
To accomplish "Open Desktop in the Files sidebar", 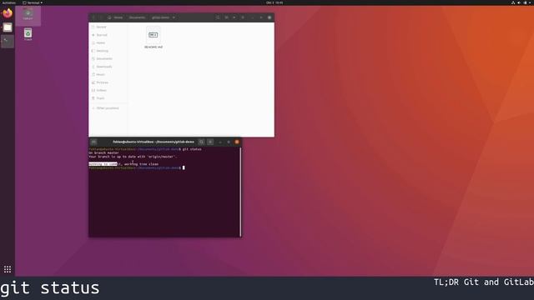I will (x=102, y=51).
